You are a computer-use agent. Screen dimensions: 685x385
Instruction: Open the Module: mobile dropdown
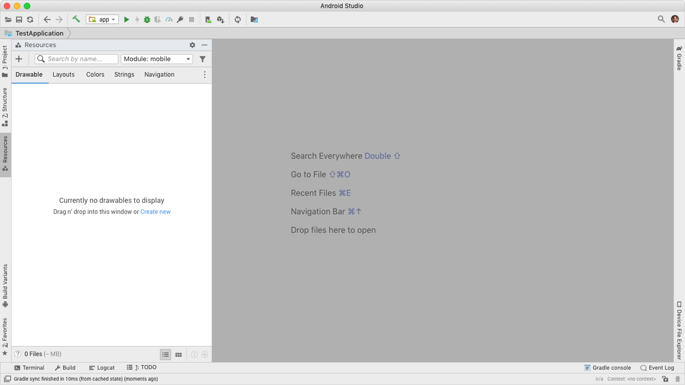coord(157,59)
